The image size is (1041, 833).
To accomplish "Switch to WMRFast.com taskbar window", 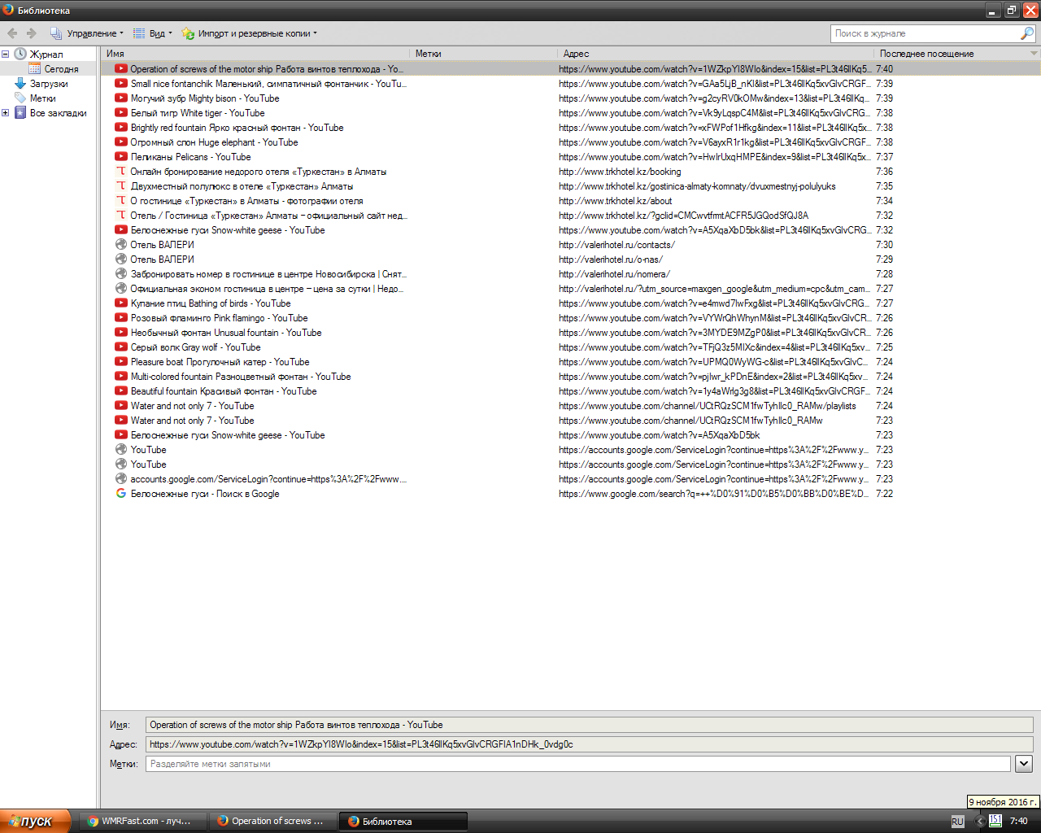I will (143, 822).
